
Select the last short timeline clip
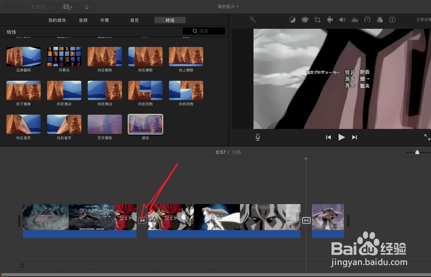328,221
